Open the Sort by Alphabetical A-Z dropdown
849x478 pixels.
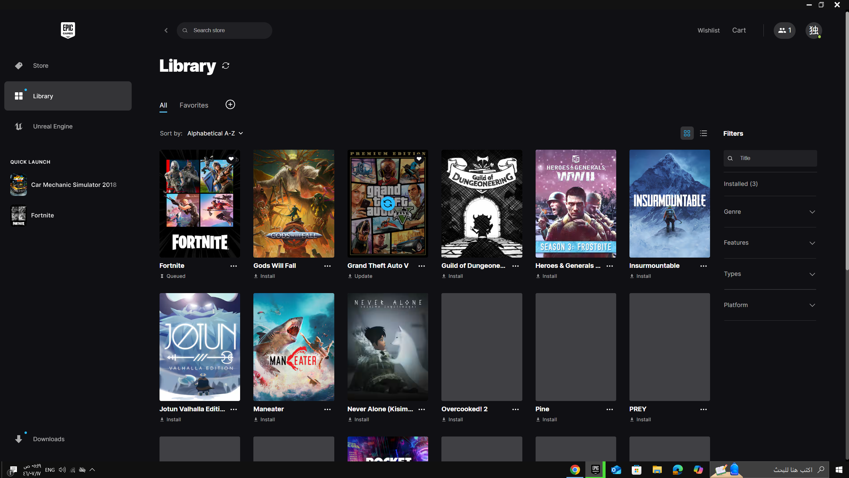point(215,133)
